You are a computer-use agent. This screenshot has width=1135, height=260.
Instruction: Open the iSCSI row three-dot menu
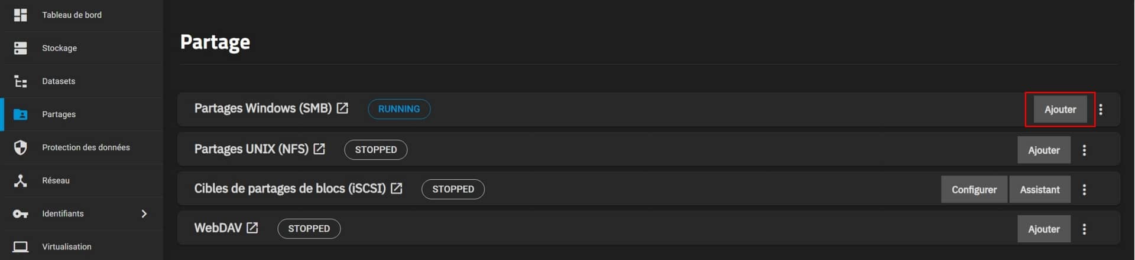click(x=1084, y=190)
